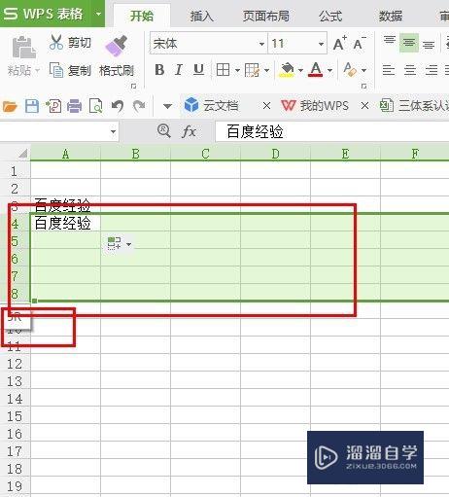Click the clear formatting eraser icon
The width and height of the screenshot is (449, 497).
point(350,69)
